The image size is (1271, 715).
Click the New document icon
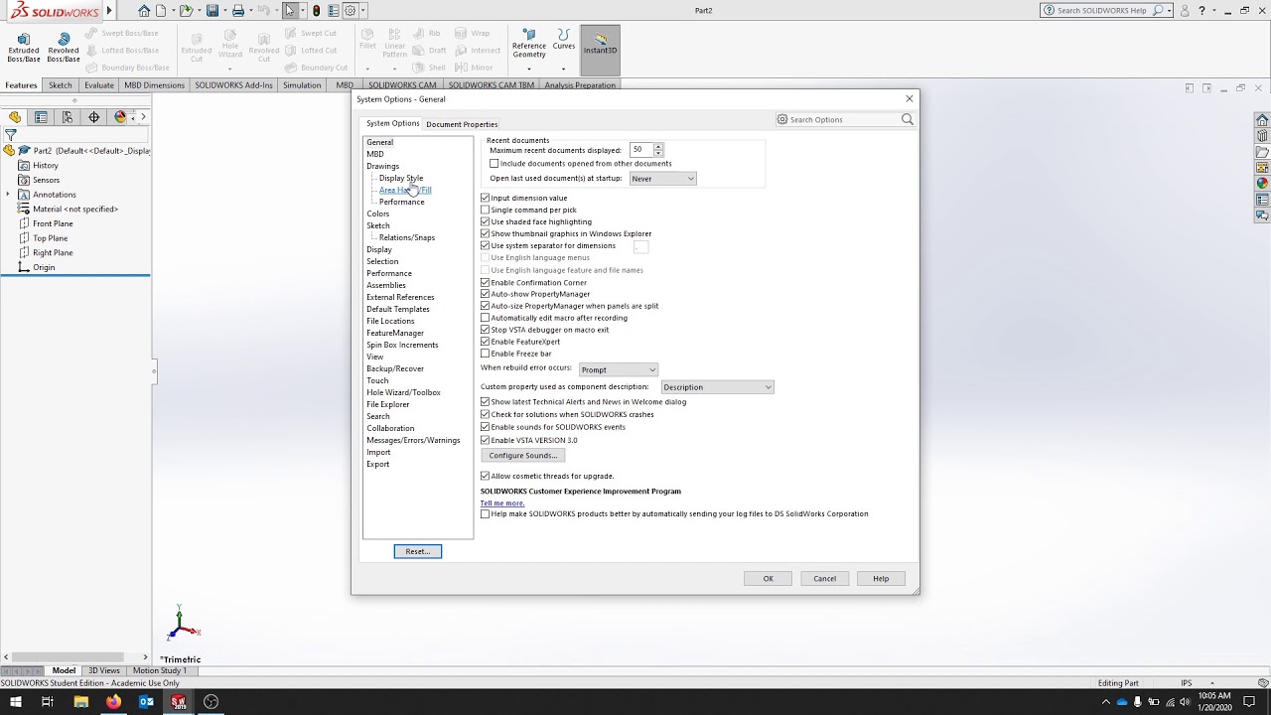pos(161,11)
